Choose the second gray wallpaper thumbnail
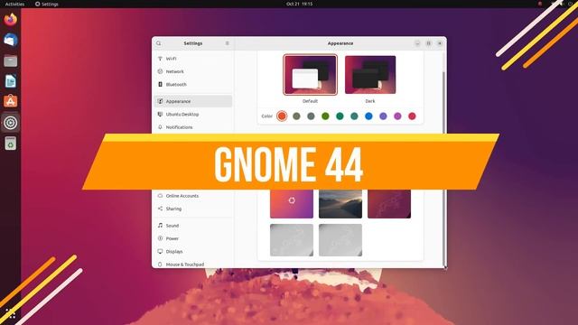The image size is (578, 325). (340, 240)
